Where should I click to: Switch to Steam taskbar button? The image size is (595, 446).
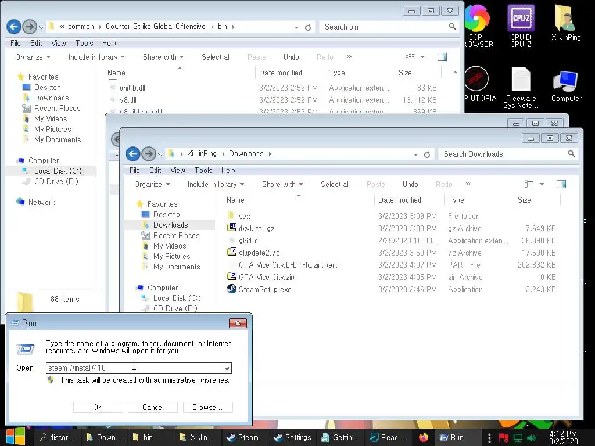coord(247,438)
